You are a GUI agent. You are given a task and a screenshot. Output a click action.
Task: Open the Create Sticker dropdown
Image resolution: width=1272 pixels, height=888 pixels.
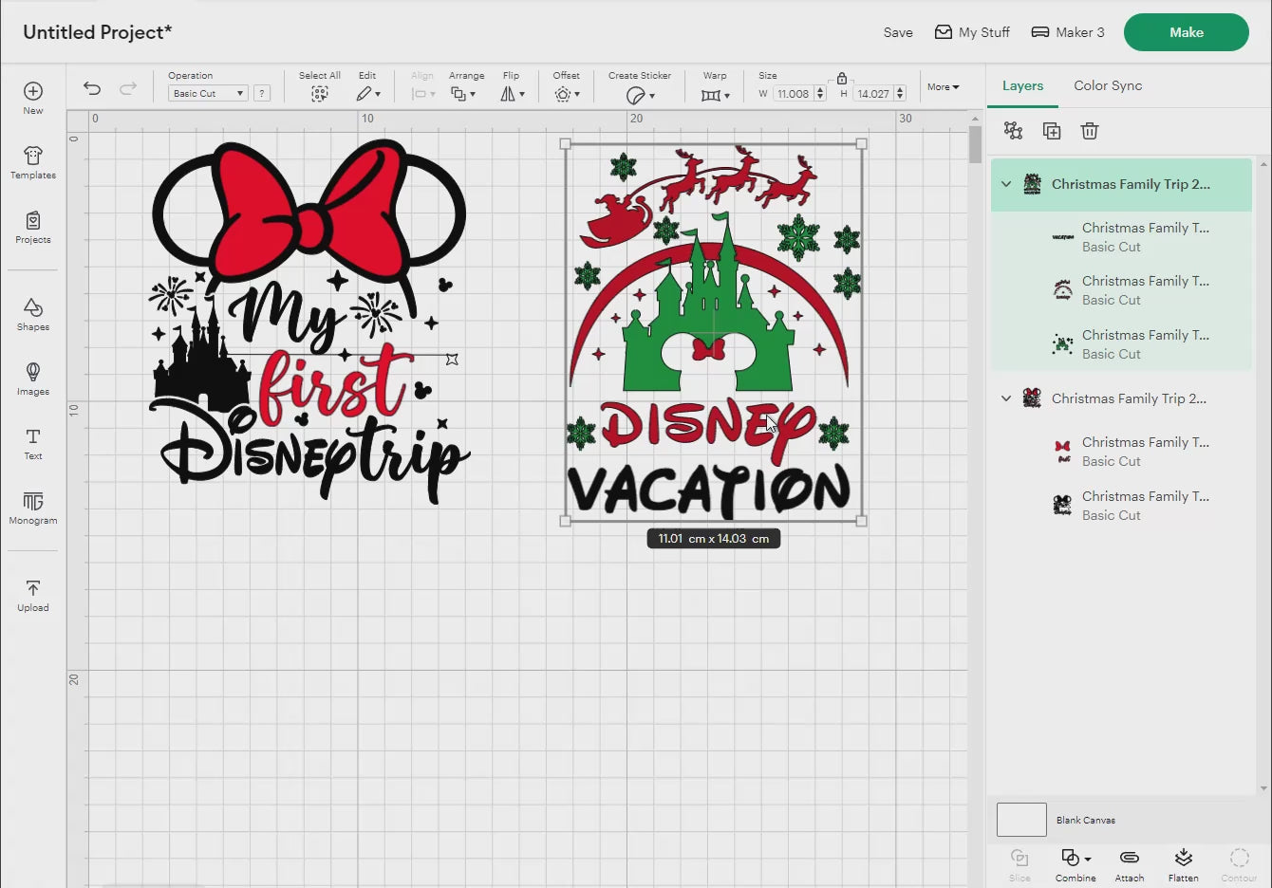pos(641,95)
